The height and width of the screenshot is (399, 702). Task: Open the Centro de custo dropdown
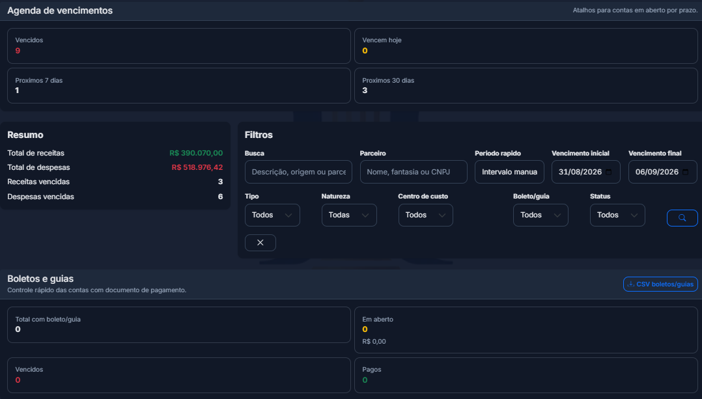click(426, 215)
